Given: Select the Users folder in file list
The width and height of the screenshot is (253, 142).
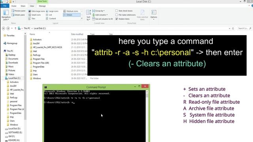Looking at the screenshot, I should pyautogui.click(x=35, y=75).
